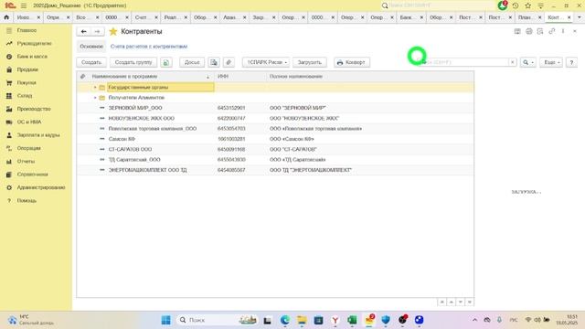The width and height of the screenshot is (585, 329).
Task: Open Справочники section in sidebar
Action: [x=33, y=175]
